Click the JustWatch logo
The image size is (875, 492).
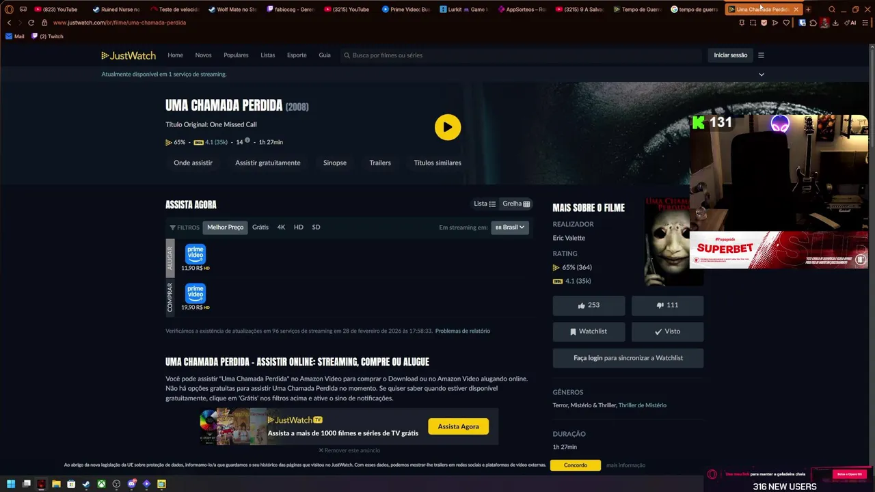(129, 55)
